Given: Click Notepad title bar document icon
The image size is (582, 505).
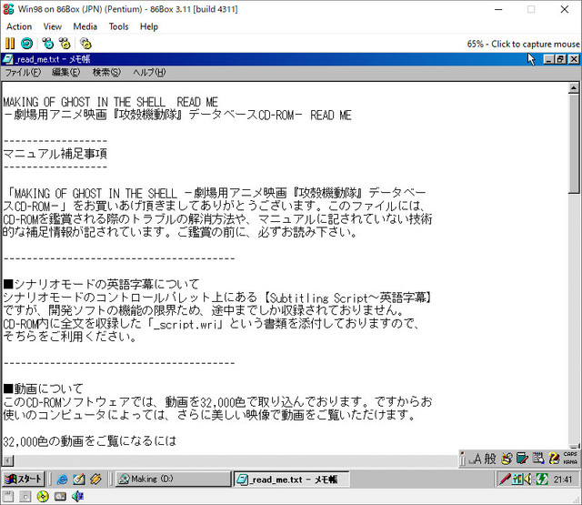Looking at the screenshot, I should tap(7, 59).
